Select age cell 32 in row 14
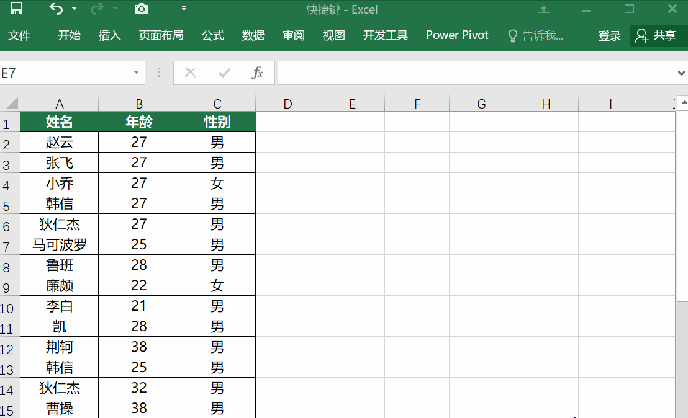The image size is (688, 418). click(138, 388)
